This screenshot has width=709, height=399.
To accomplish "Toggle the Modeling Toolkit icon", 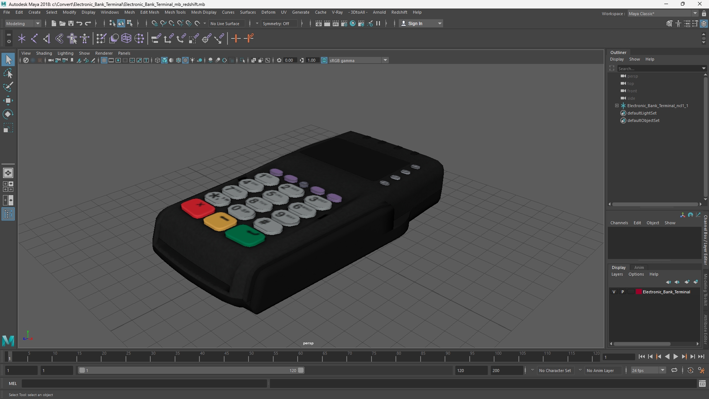I will click(669, 24).
